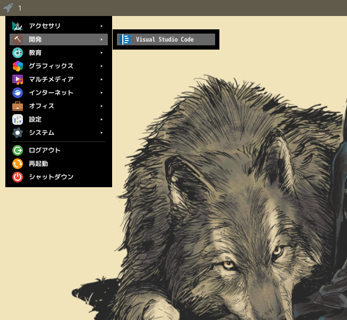The image size is (347, 320).
Task: Open the マルチメディア menu entry
Action: [59, 79]
